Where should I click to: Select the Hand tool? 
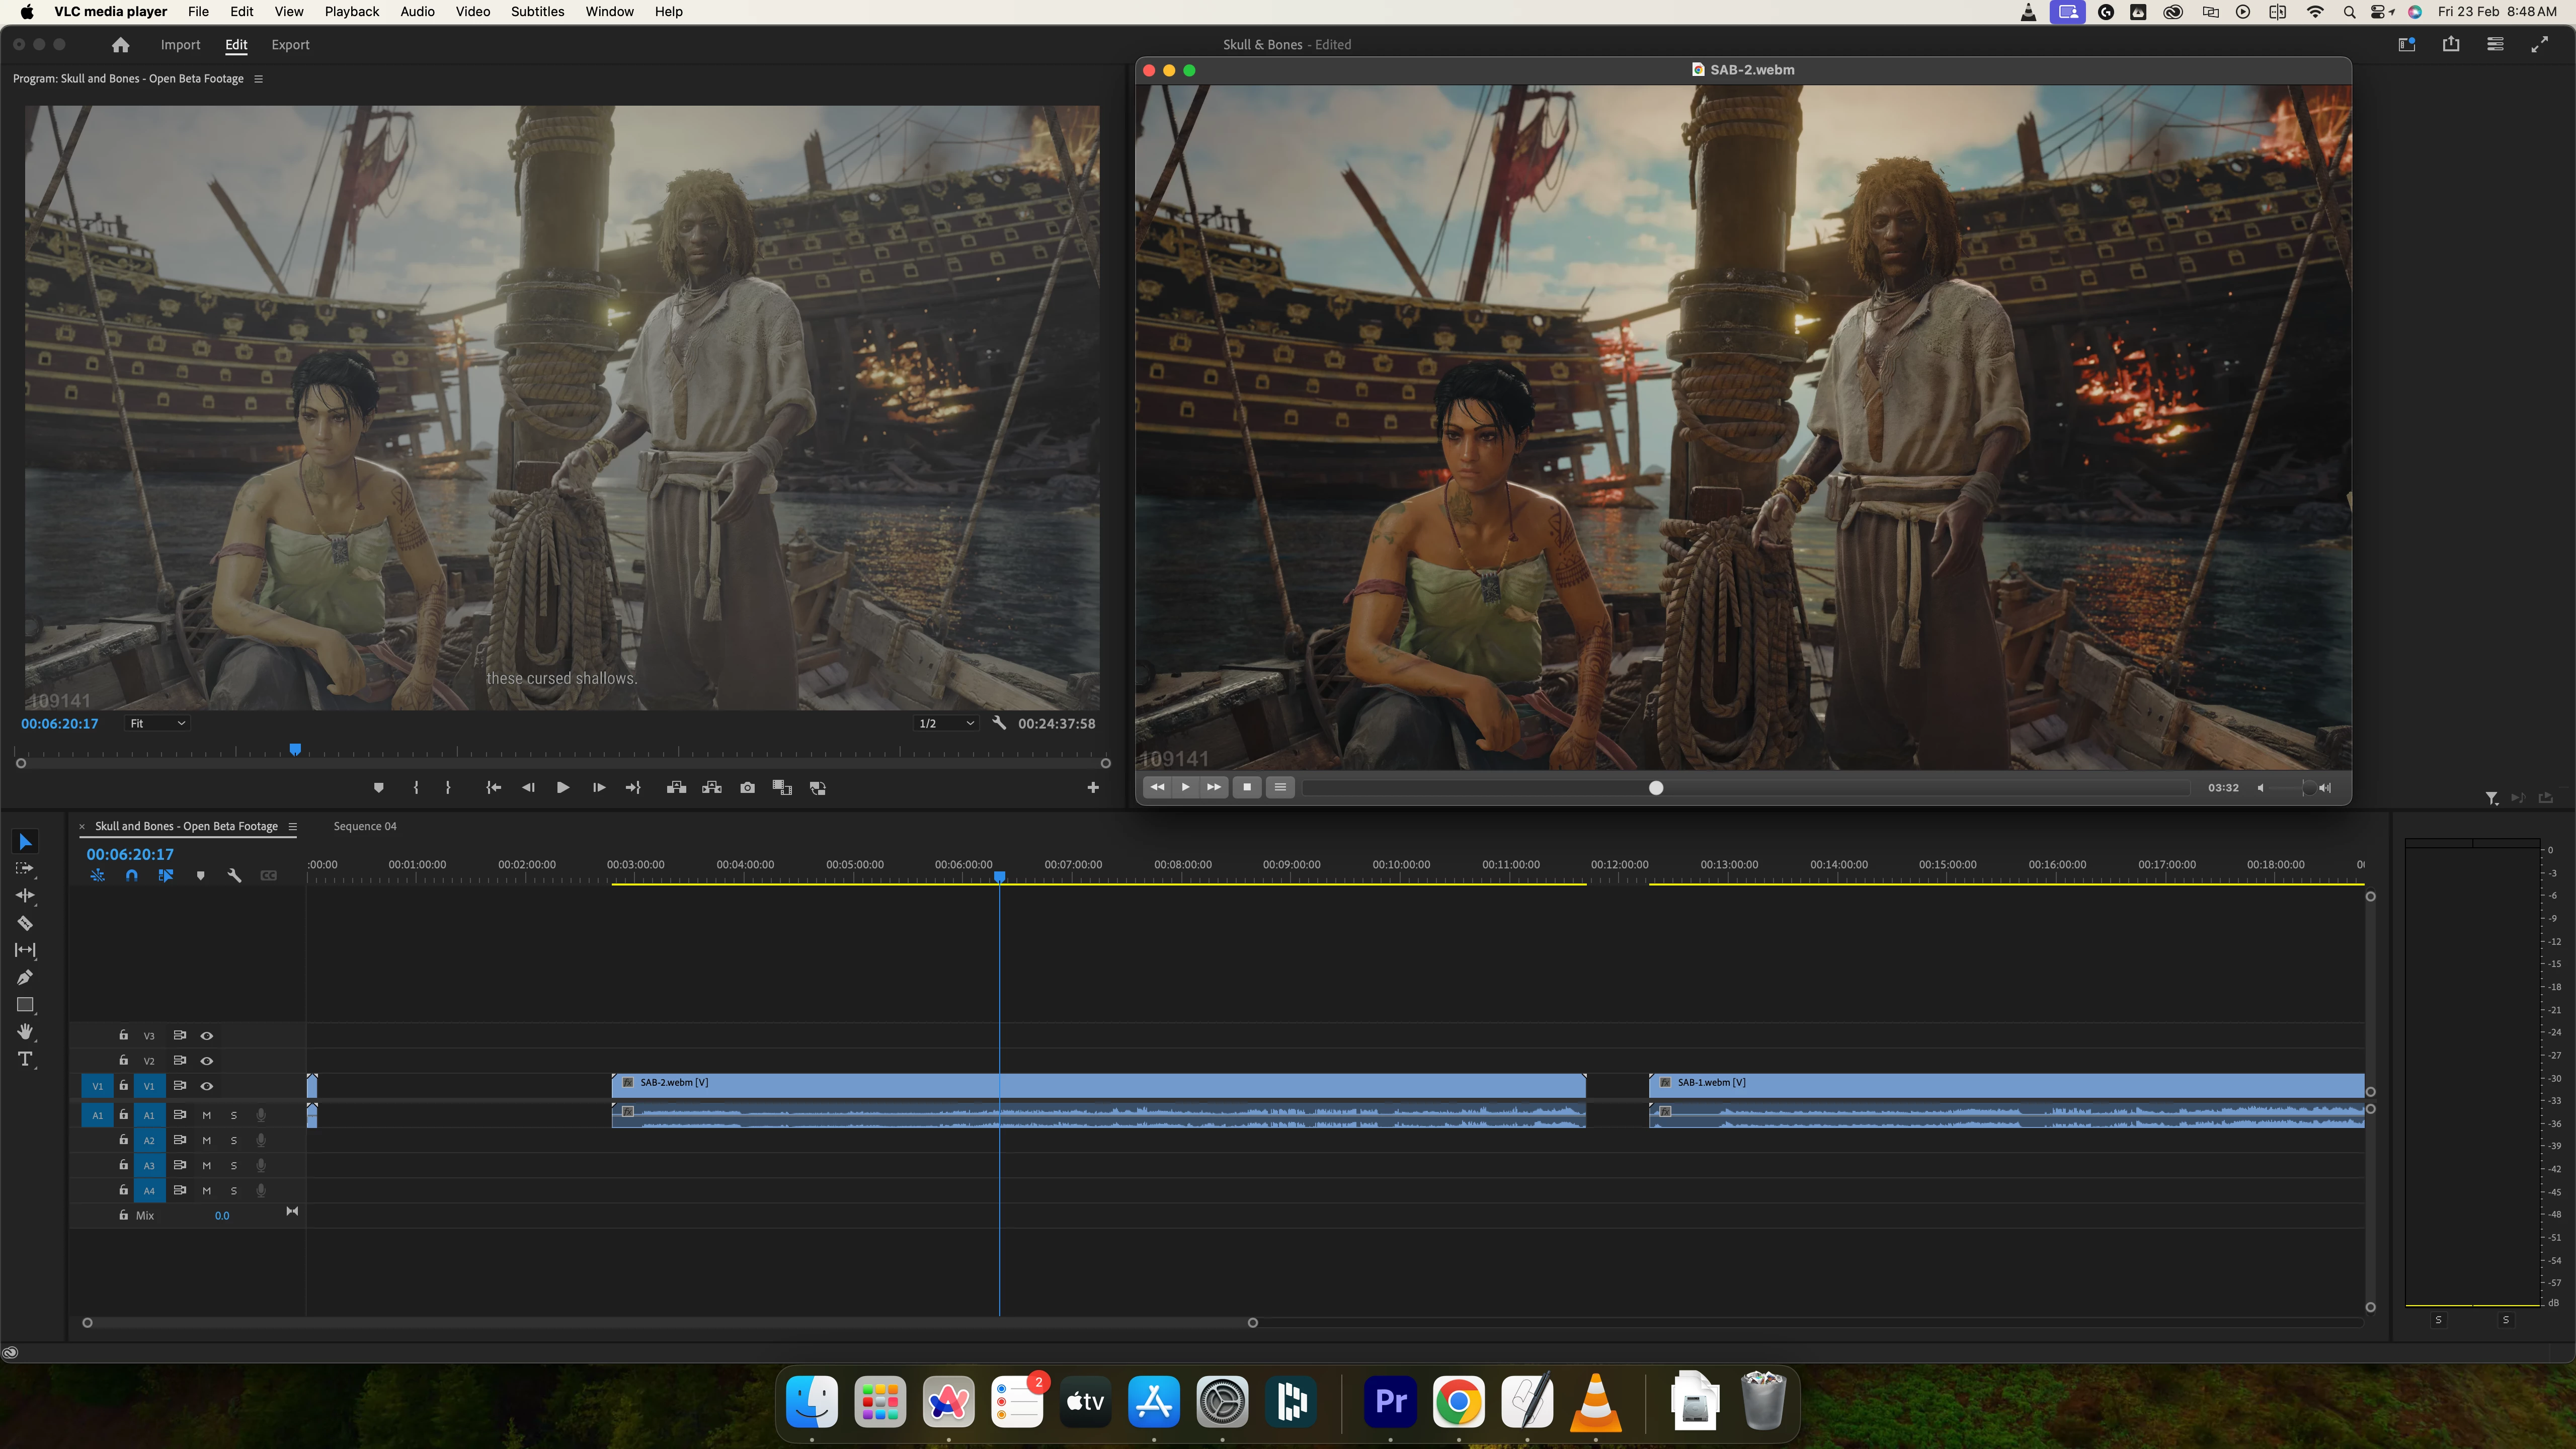pyautogui.click(x=25, y=1031)
